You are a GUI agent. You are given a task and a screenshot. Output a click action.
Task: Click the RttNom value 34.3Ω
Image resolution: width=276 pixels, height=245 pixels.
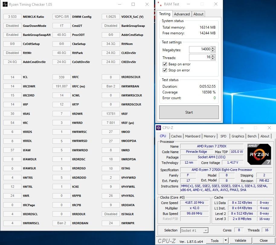(111, 44)
